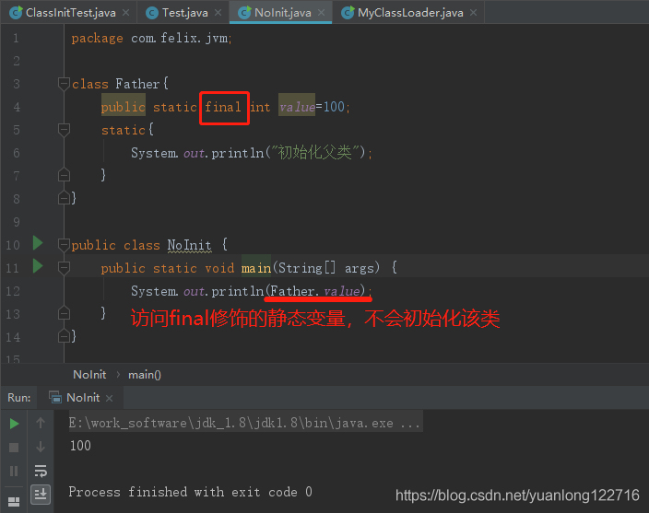Click the package com.felix.jvm line
The height and width of the screenshot is (513, 649).
pyautogui.click(x=151, y=38)
